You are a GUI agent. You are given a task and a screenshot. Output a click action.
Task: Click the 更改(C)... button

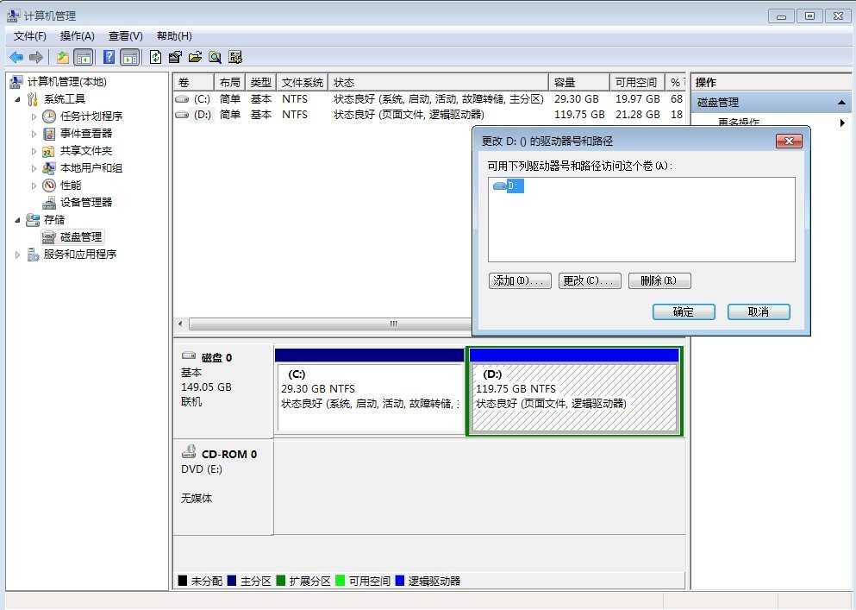[x=590, y=281]
